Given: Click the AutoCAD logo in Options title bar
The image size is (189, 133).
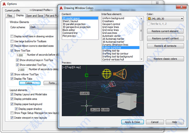Looking at the screenshot, I should (x=4, y=4).
